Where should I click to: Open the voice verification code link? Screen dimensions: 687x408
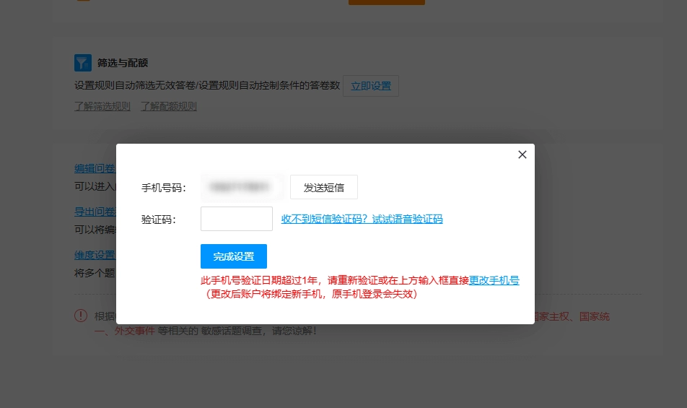(362, 219)
